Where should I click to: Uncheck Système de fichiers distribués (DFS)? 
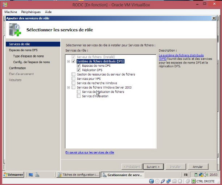pos(73,61)
